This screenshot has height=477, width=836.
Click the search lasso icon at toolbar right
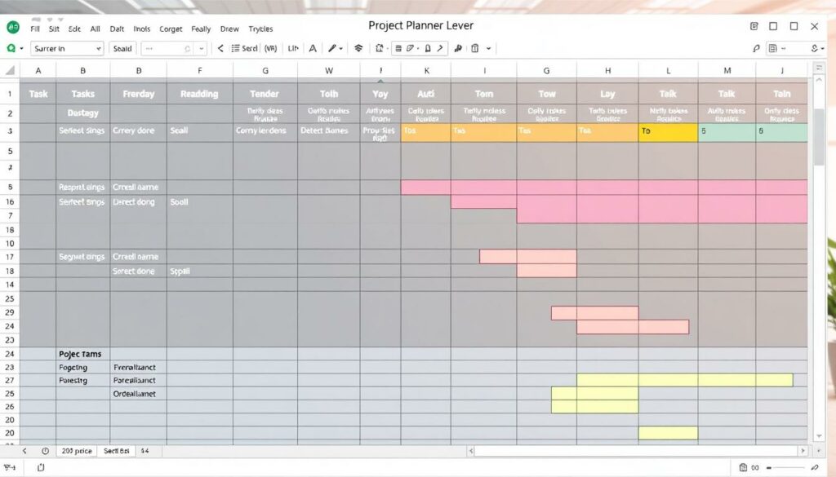pos(756,48)
